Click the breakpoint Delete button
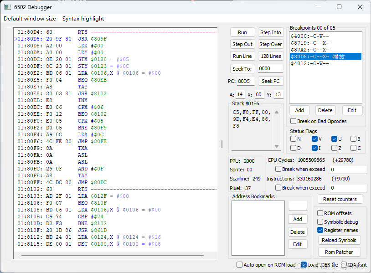This screenshot has width=371, height=273. tap(325, 110)
